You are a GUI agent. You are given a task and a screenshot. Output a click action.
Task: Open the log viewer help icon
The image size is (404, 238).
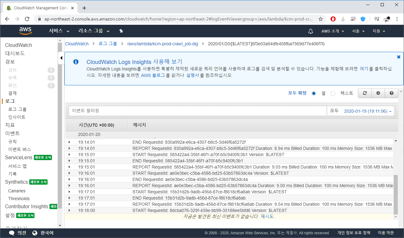click(x=392, y=93)
